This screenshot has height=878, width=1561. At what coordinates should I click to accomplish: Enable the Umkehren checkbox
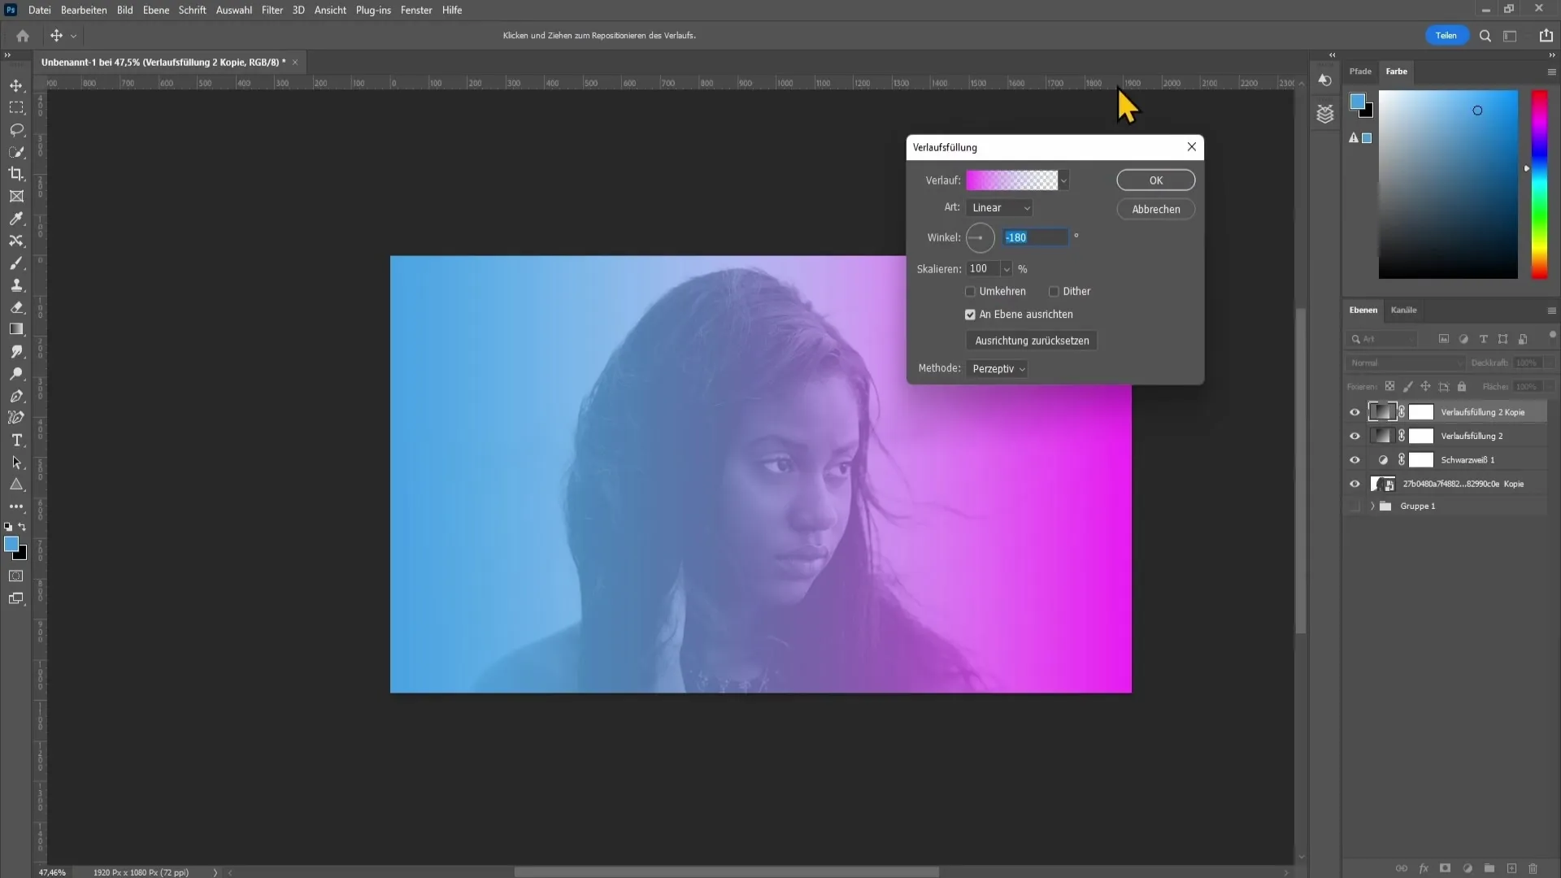click(x=970, y=291)
